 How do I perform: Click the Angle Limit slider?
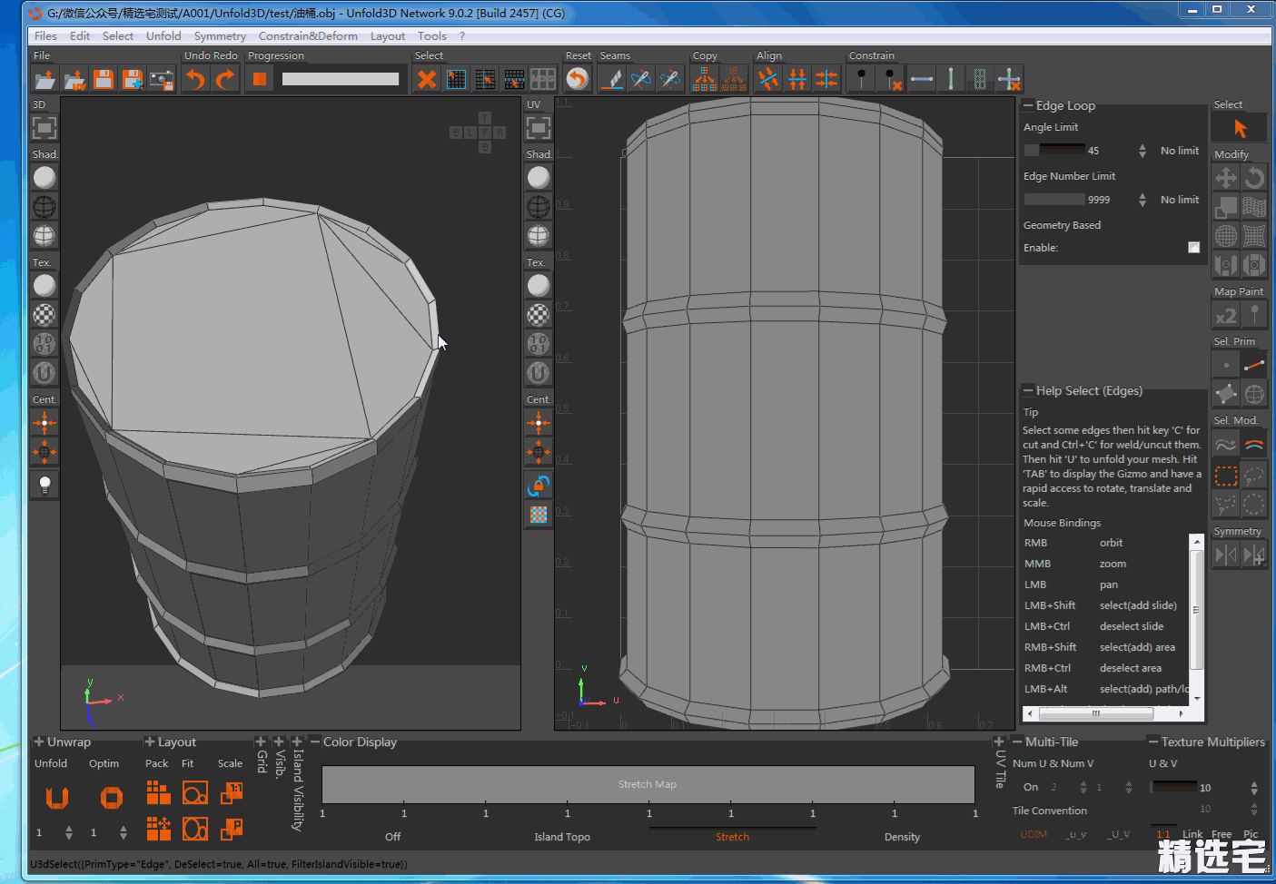pos(1054,151)
